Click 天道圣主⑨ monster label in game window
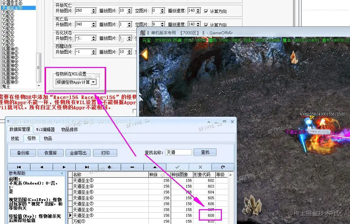 click(x=295, y=132)
